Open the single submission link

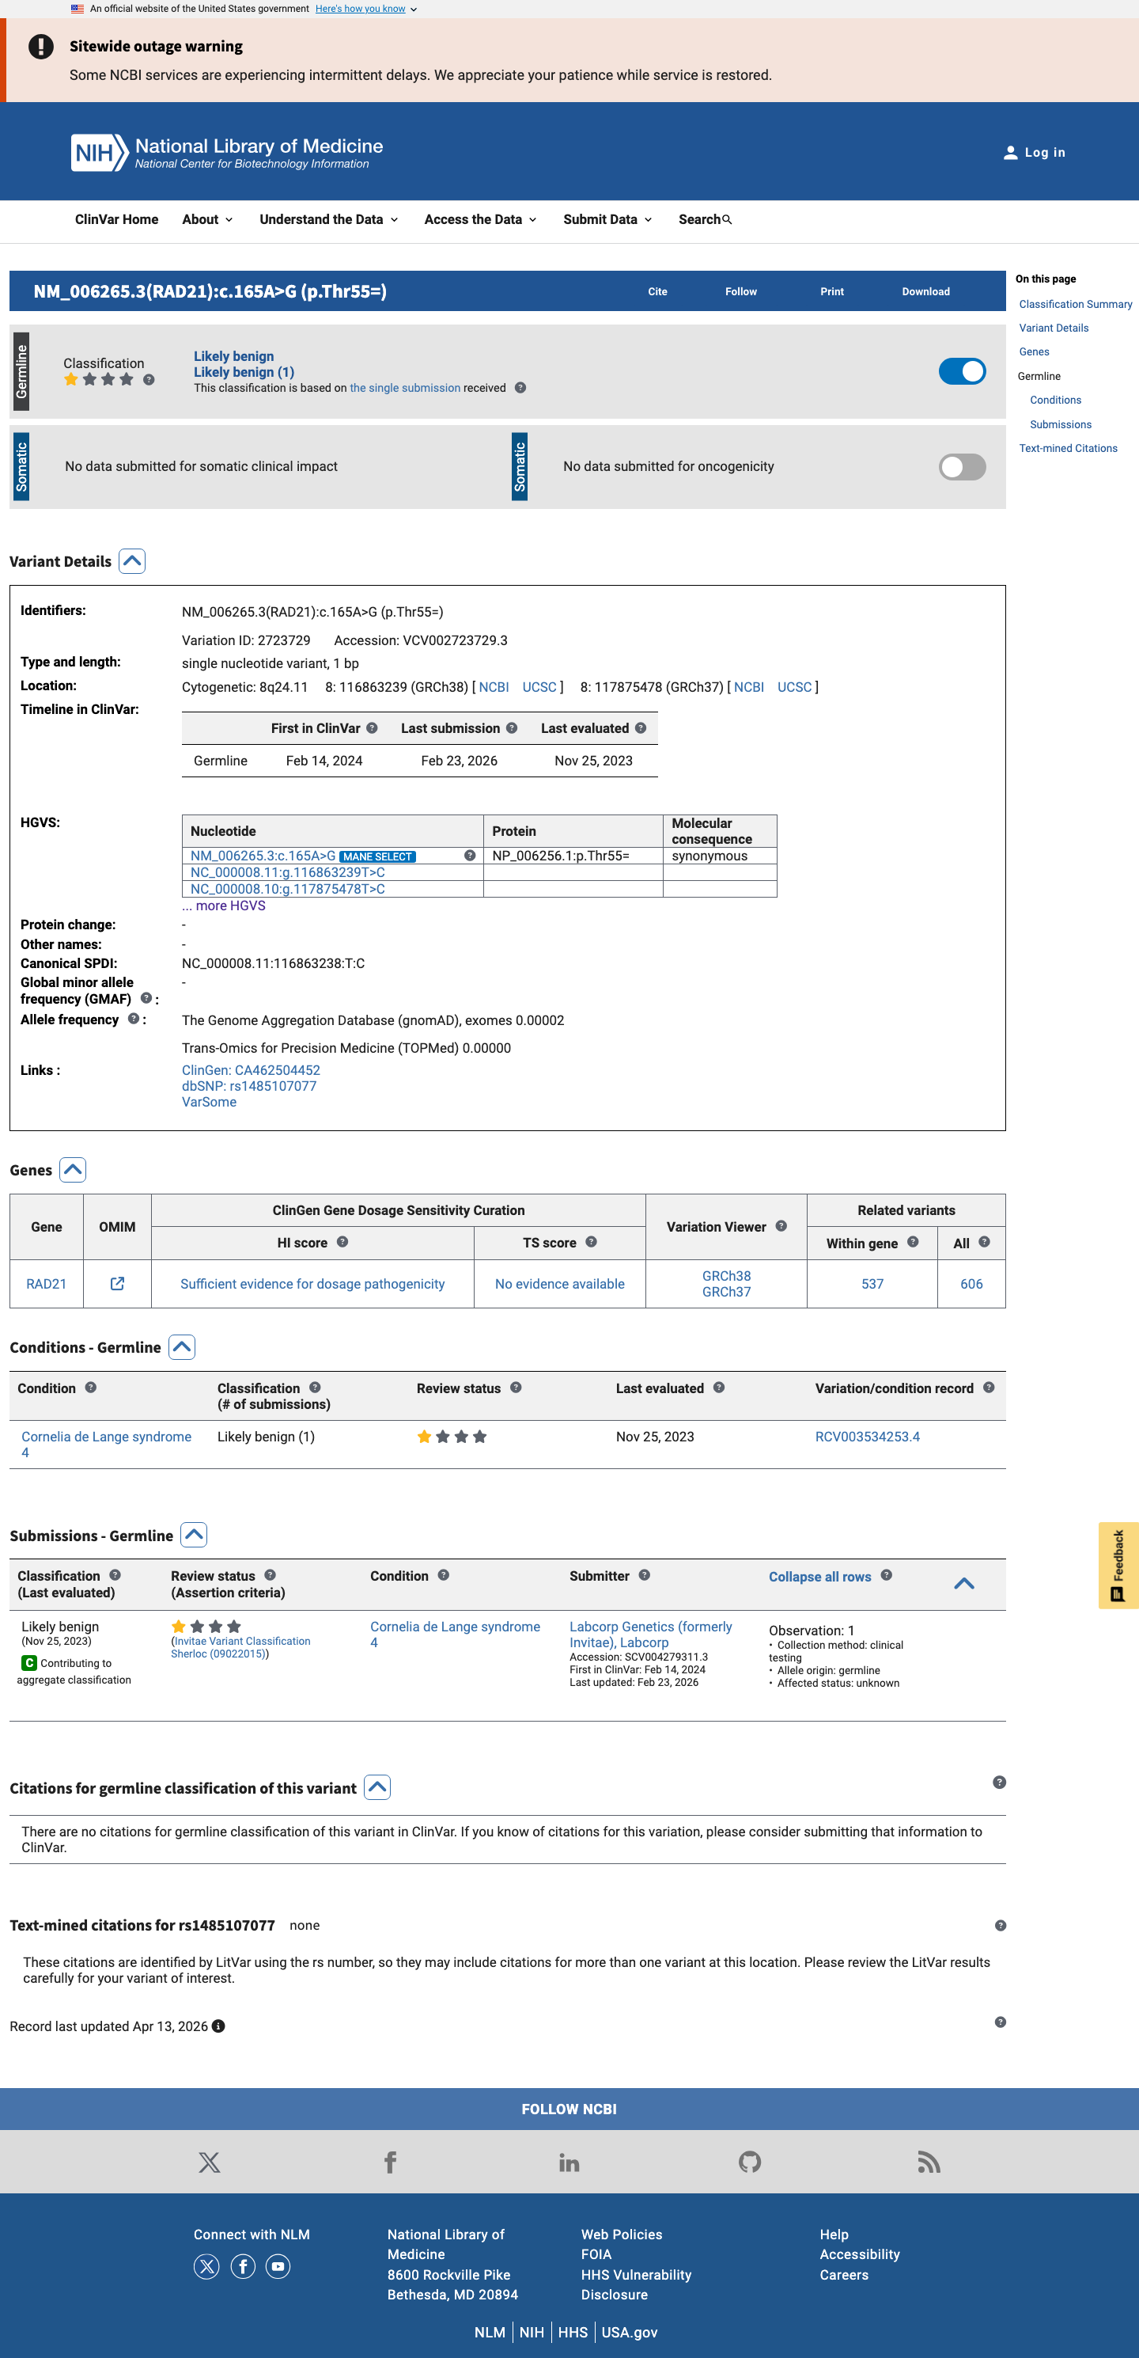click(405, 388)
